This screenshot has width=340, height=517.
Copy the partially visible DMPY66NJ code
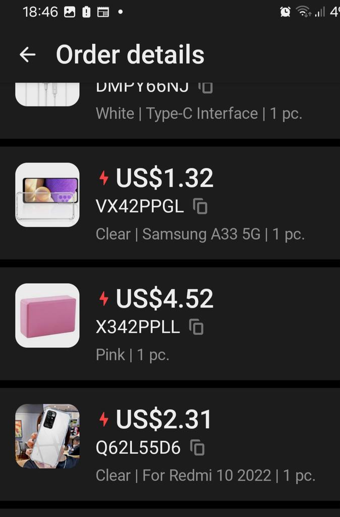coord(206,87)
